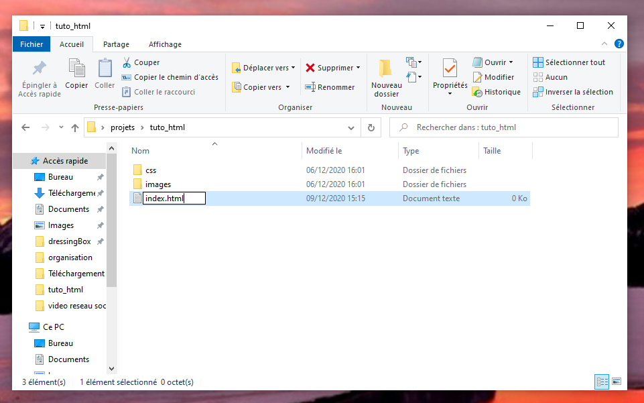Open the recent locations dropdown chevron
This screenshot has height=403, width=644.
pos(61,127)
